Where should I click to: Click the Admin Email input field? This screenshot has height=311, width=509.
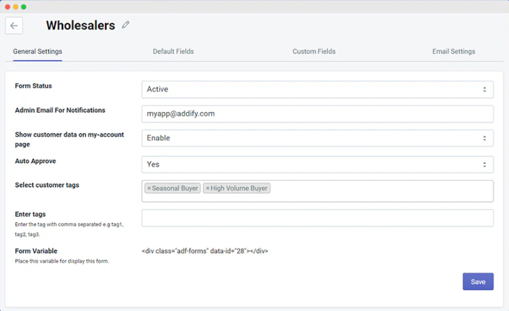pyautogui.click(x=317, y=114)
